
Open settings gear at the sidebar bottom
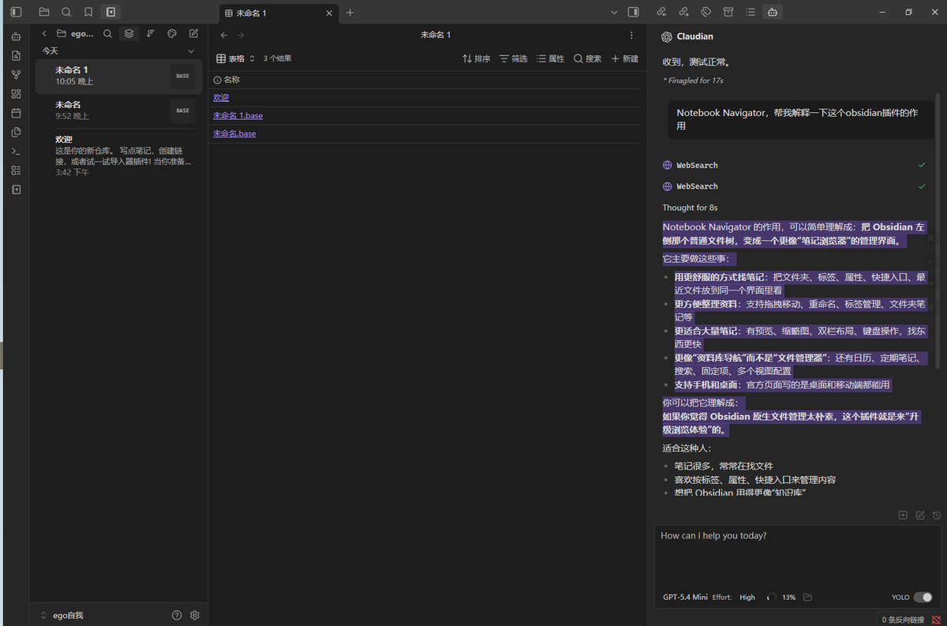[195, 615]
